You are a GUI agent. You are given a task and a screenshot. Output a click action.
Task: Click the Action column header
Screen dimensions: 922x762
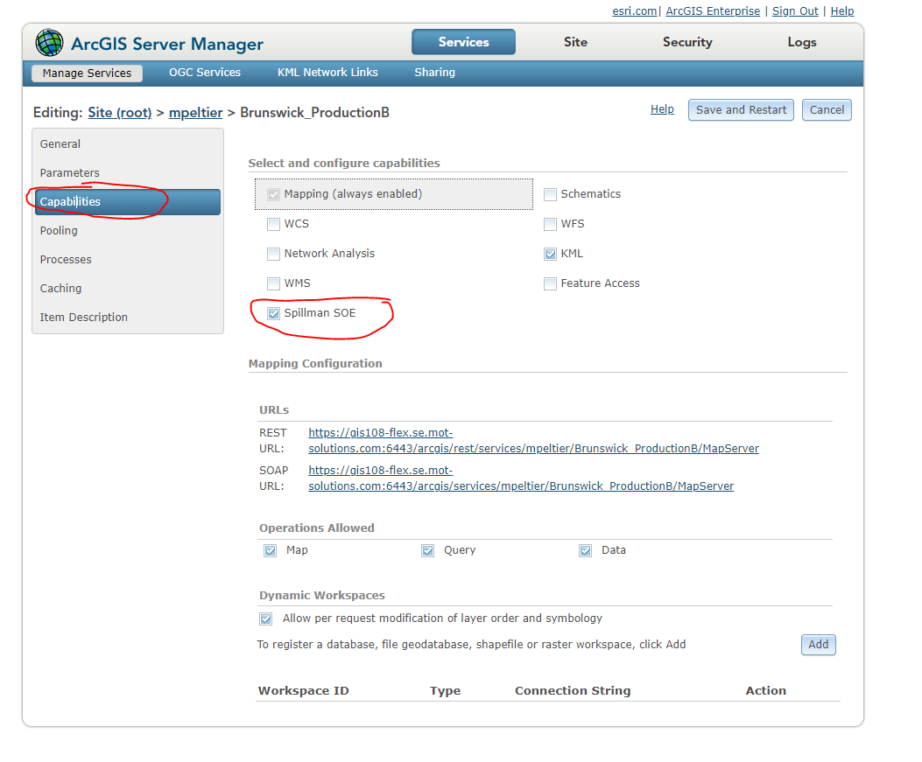click(x=765, y=691)
